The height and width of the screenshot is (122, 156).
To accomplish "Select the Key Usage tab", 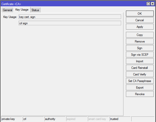I will [22, 10].
